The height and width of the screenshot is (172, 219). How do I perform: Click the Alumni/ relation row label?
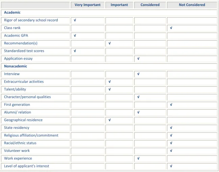tap(18, 112)
